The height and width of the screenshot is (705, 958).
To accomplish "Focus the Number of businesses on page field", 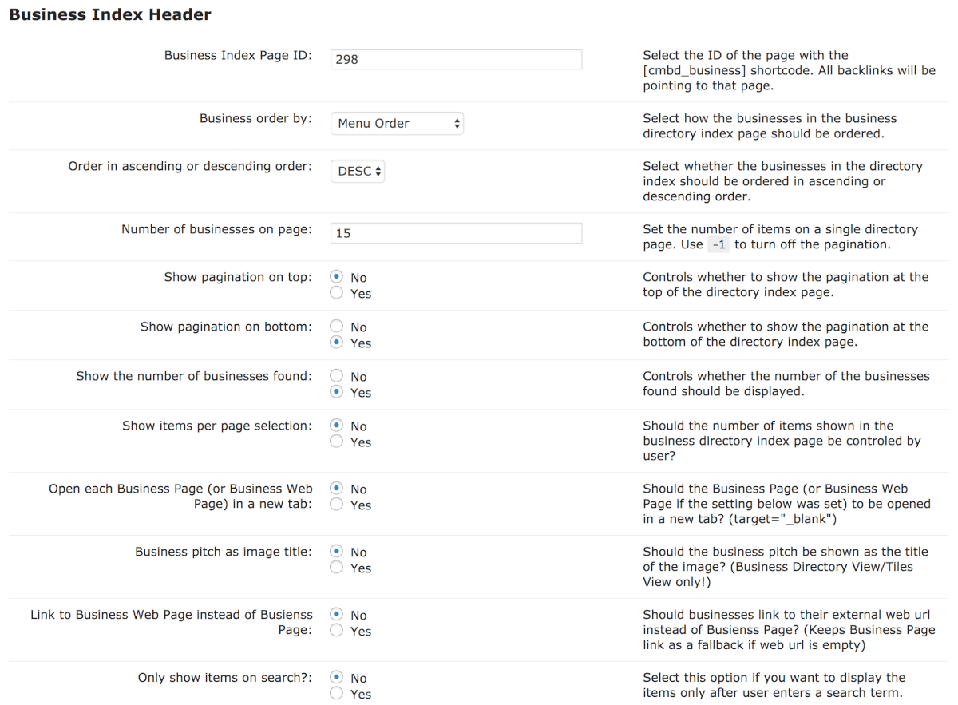I will pos(456,233).
